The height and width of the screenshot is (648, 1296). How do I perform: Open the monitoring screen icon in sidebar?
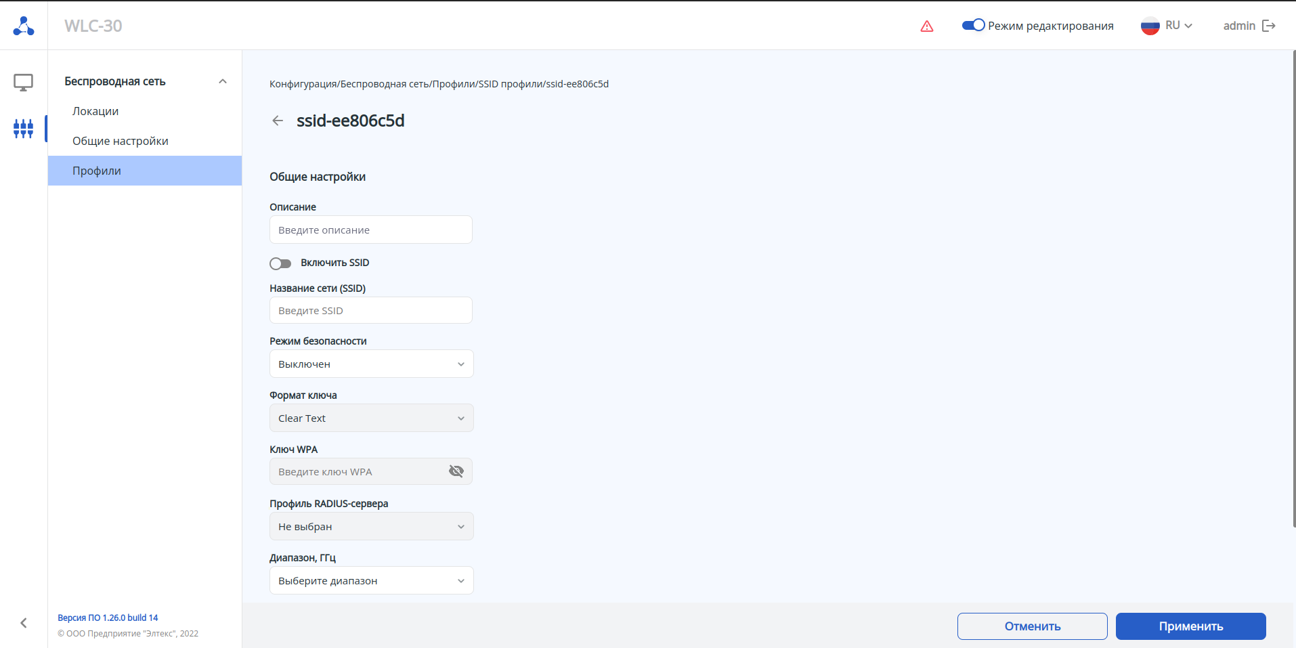click(x=24, y=83)
